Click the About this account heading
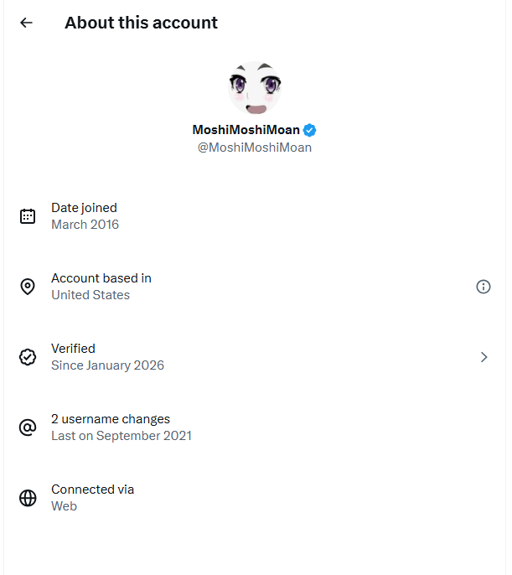Screen dimensions: 512x575 tap(141, 23)
